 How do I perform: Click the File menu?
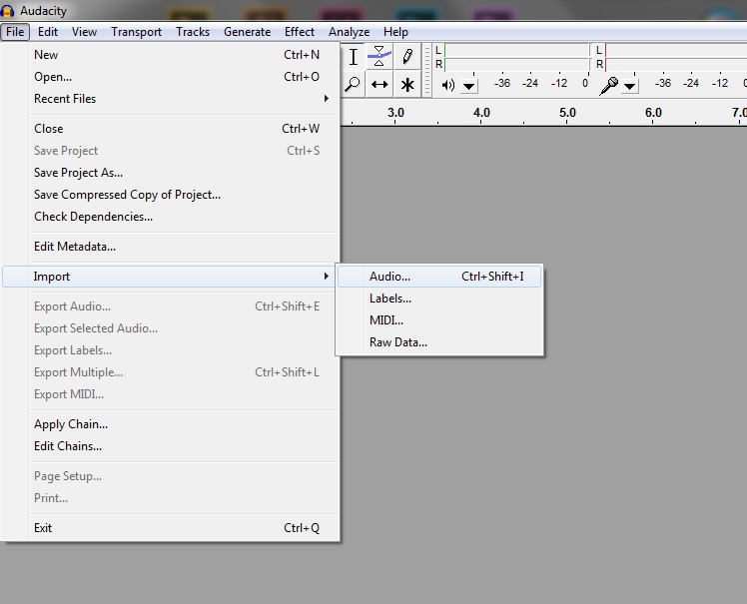tap(15, 32)
